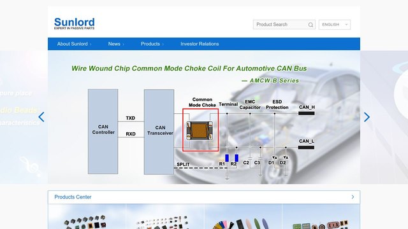Viewport: 408px width, 229px height.
Task: Open the Products menu
Action: click(x=152, y=44)
